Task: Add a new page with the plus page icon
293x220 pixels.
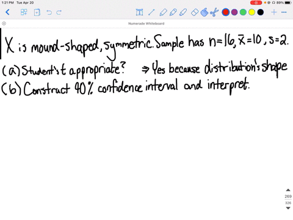Action: [37, 12]
